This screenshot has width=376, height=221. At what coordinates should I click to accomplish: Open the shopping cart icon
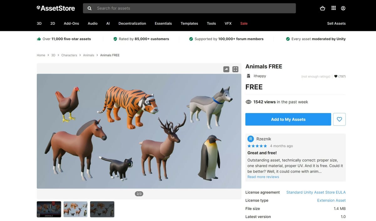pos(322,8)
